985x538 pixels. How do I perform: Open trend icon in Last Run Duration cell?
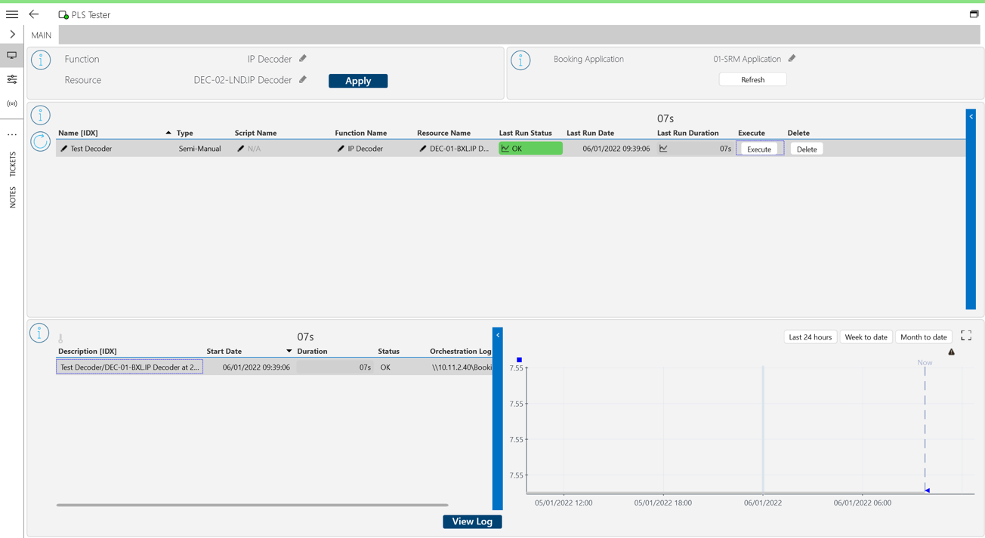(x=663, y=149)
